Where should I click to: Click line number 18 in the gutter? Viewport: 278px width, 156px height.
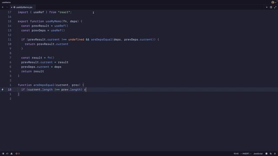tap(10, 90)
